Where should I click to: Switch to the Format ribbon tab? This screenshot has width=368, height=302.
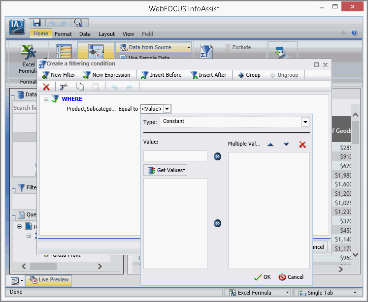(x=63, y=34)
